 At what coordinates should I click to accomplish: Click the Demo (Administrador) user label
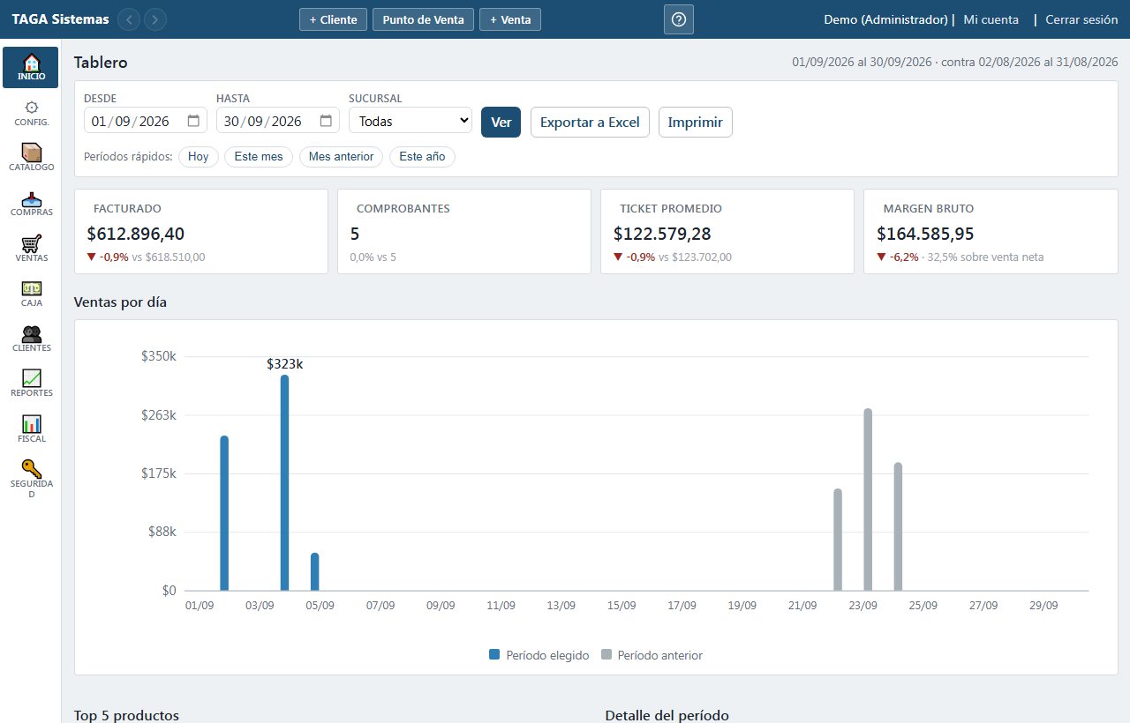click(x=886, y=19)
